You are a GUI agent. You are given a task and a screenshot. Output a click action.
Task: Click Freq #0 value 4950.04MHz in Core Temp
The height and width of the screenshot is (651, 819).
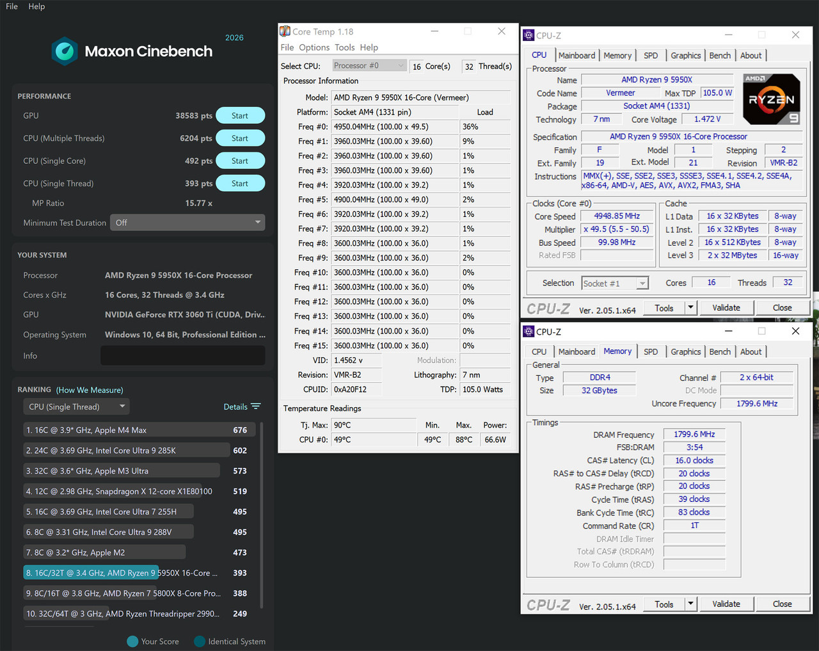394,127
